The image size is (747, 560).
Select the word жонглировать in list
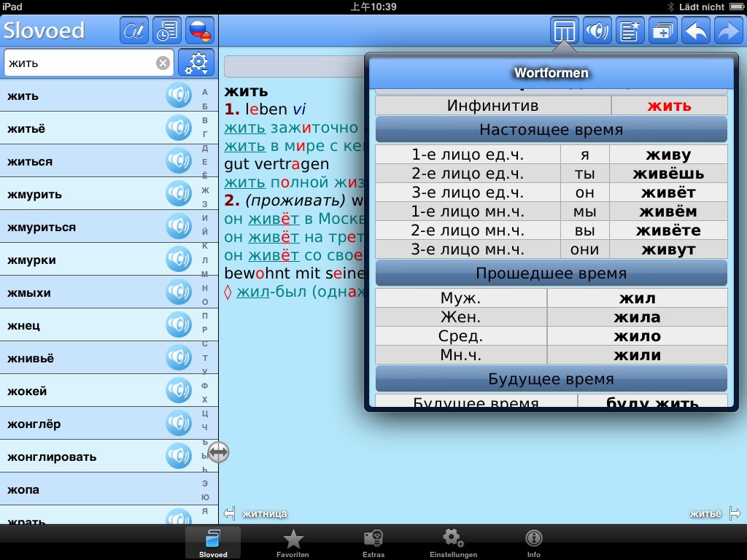click(x=52, y=457)
